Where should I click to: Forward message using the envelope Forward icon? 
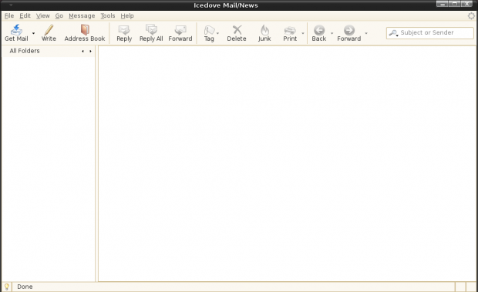coord(180,30)
